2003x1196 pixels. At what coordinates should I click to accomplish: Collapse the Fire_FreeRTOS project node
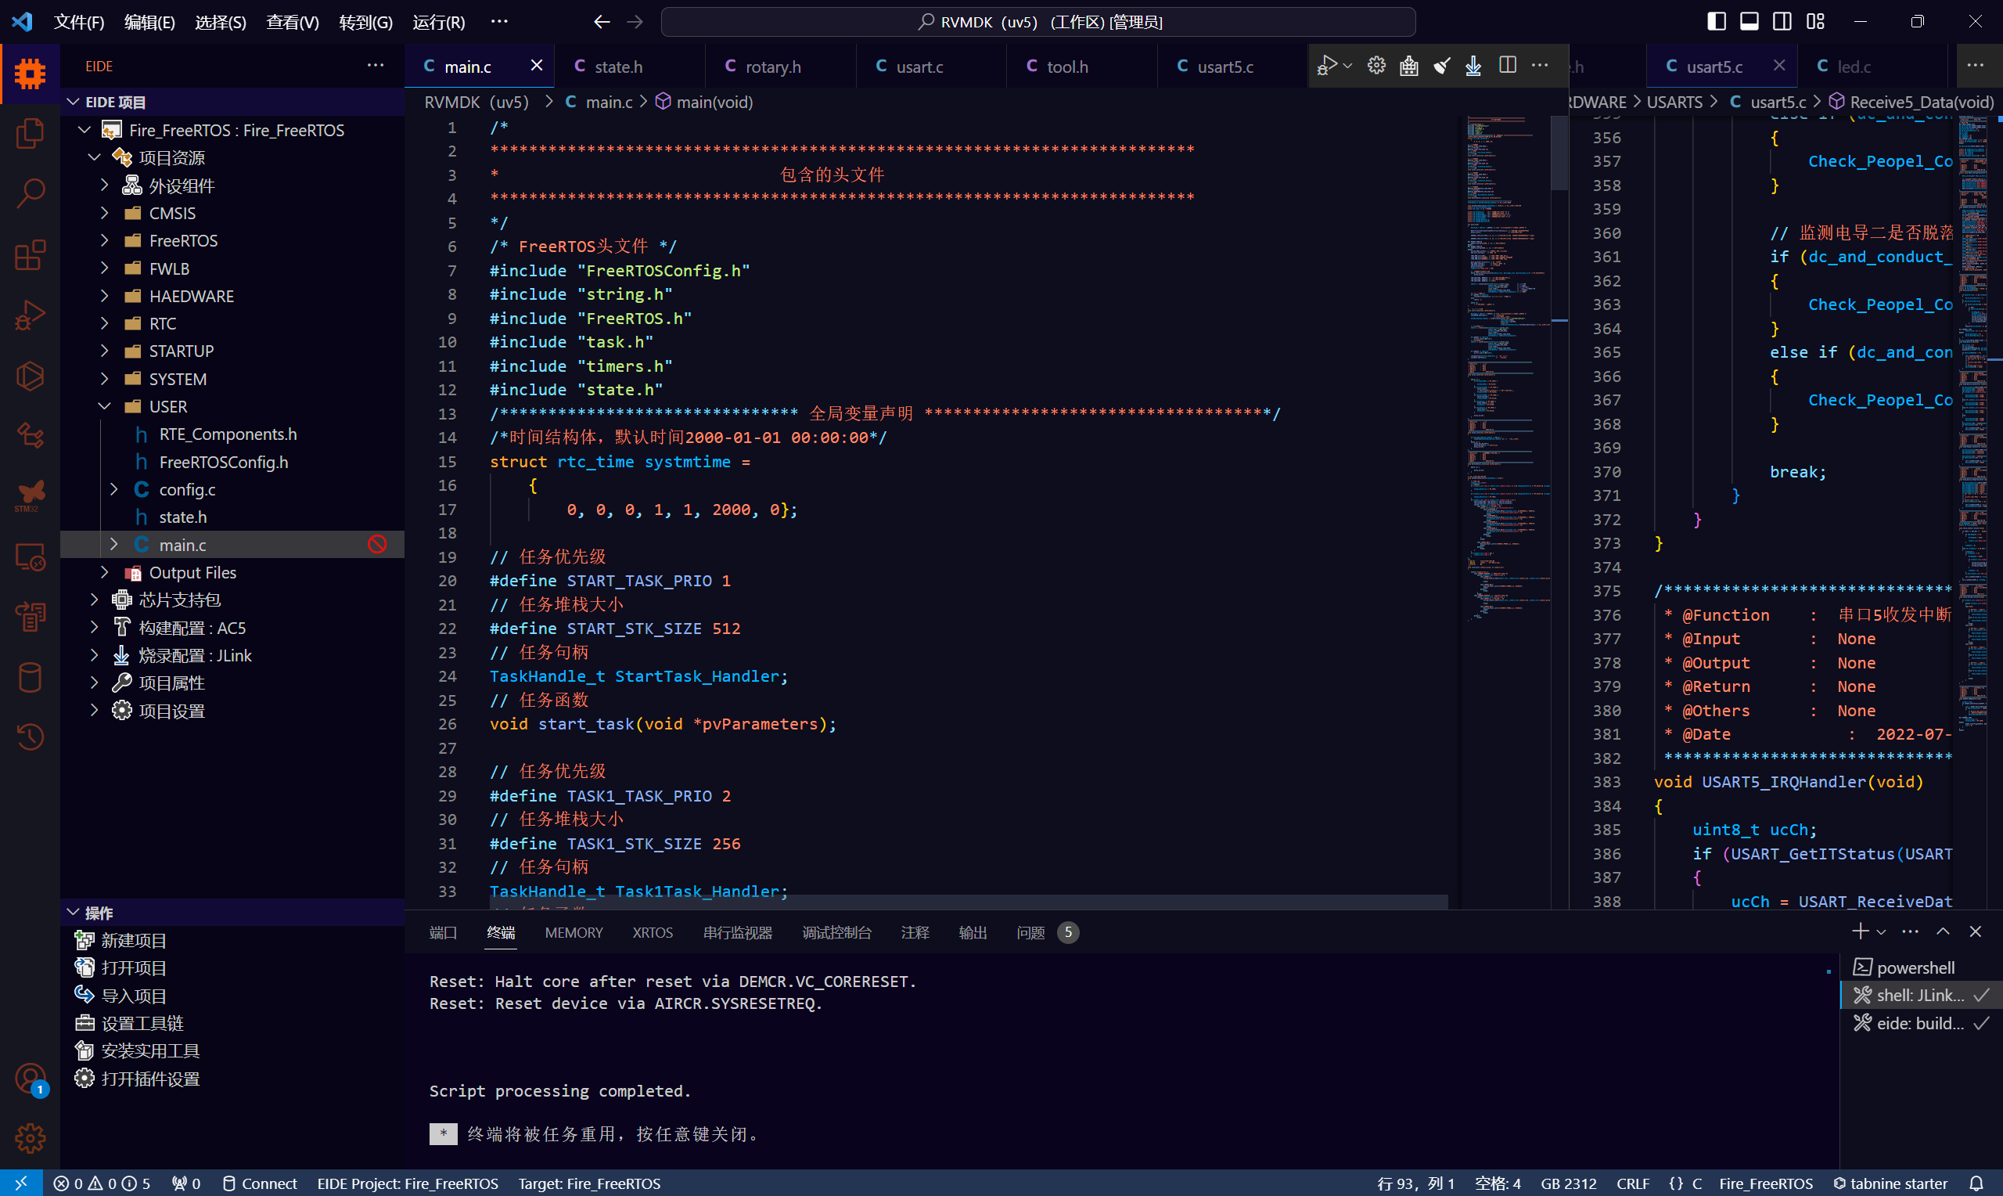(x=85, y=130)
